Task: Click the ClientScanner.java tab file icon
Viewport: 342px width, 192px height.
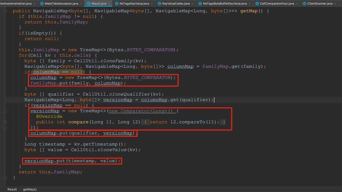Action: pyautogui.click(x=305, y=3)
